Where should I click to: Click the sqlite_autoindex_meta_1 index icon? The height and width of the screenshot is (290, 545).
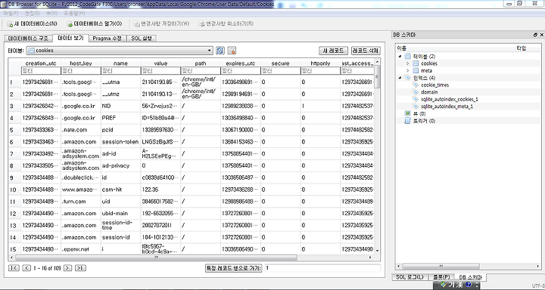[416, 106]
